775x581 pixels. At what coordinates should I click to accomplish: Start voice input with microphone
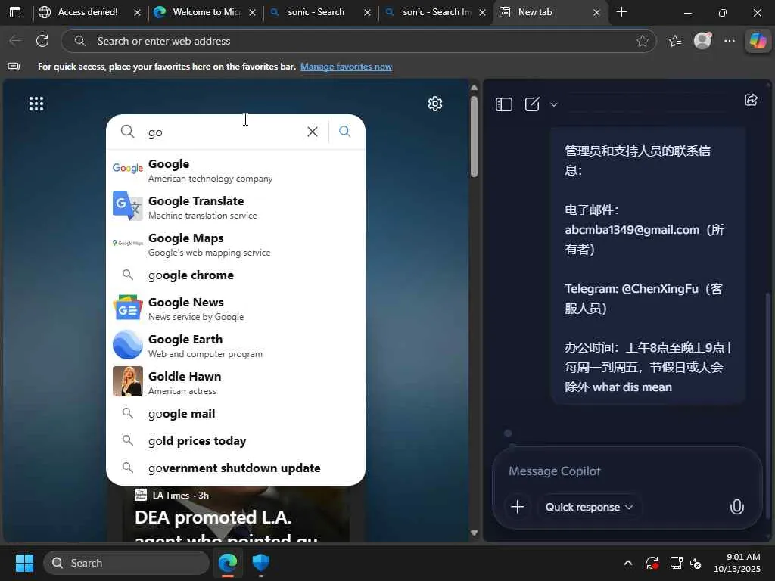point(737,507)
